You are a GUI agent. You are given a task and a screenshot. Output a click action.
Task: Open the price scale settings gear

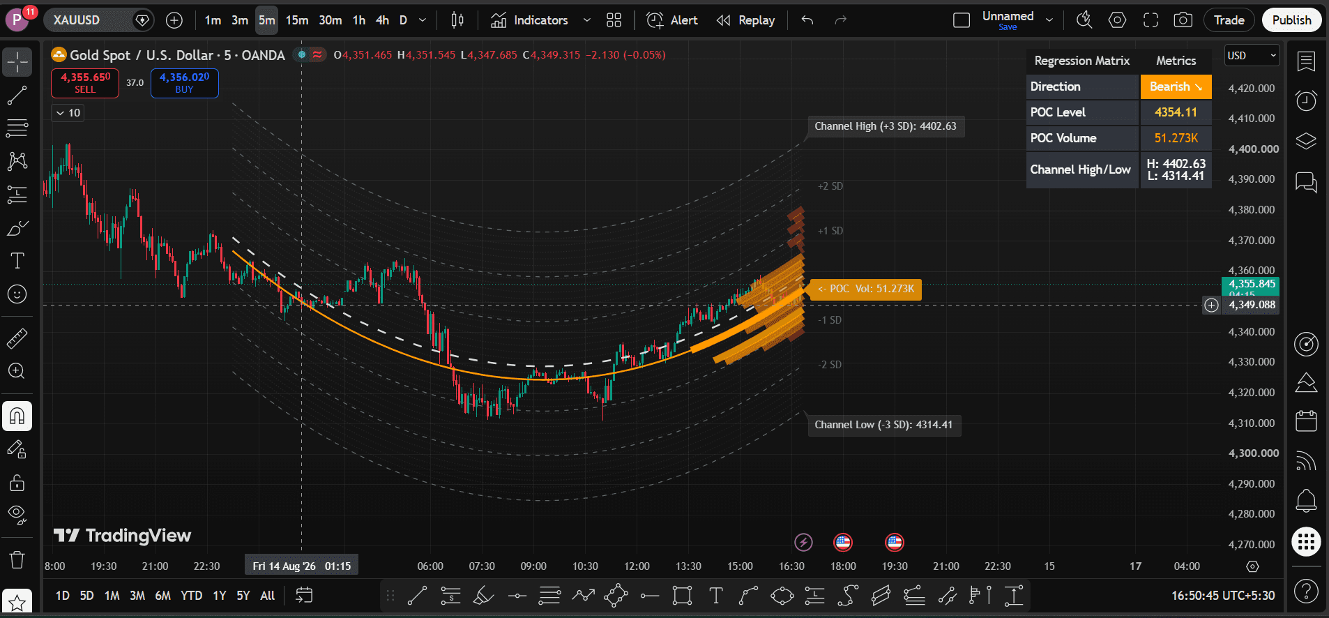[x=1252, y=566]
